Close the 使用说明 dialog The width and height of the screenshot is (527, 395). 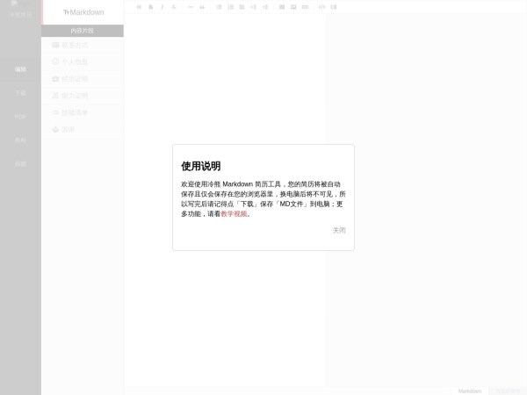pyautogui.click(x=338, y=230)
